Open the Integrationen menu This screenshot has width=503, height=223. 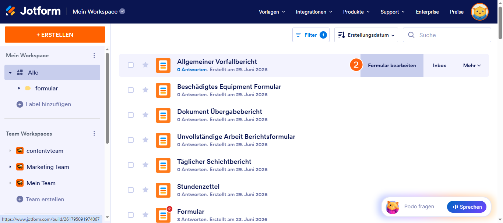click(x=314, y=12)
